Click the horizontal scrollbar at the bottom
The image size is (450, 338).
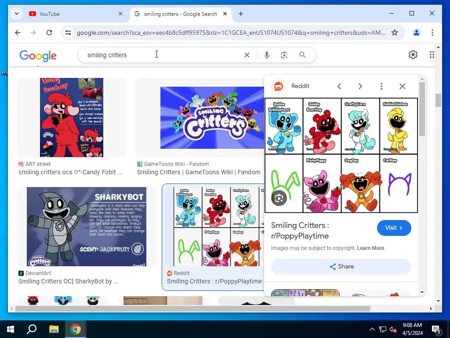[x=192, y=309]
